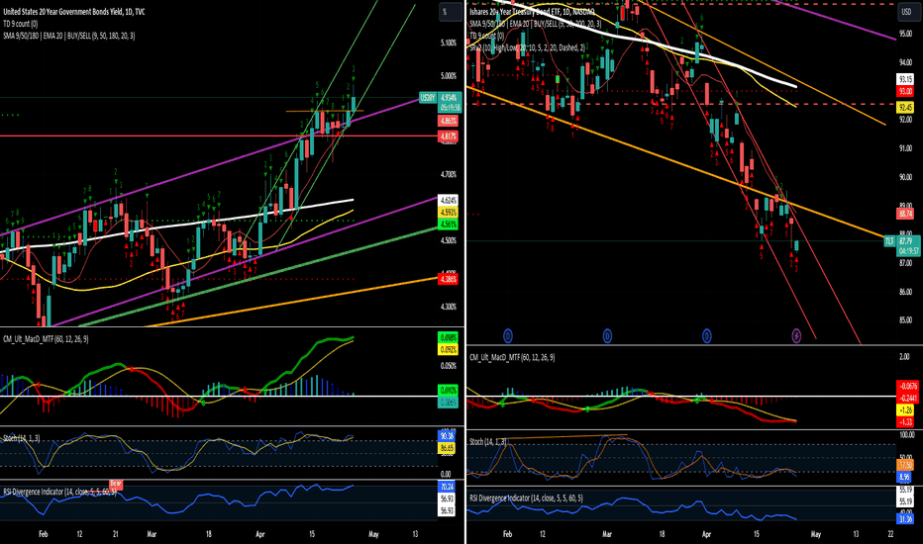Select right chart SMA 9/50/180 indicator legend
This screenshot has height=544, width=923.
click(x=536, y=24)
